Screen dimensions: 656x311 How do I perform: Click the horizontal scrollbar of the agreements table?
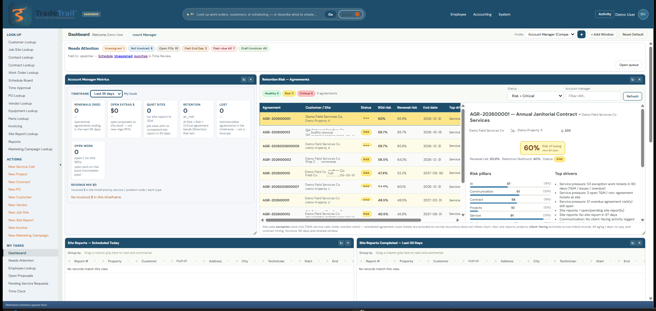tap(343, 220)
